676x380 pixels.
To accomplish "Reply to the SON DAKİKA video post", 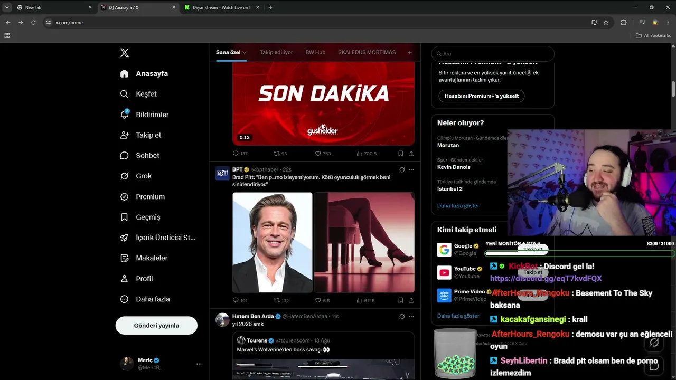I will [x=240, y=154].
